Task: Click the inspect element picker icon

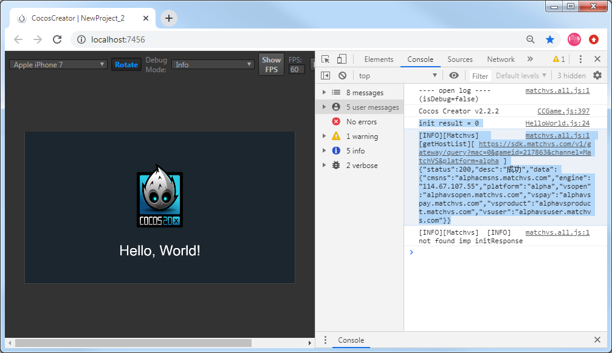Action: coord(326,59)
